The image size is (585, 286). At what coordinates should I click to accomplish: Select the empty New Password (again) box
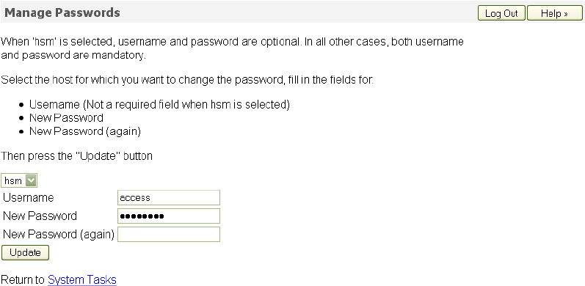[169, 234]
